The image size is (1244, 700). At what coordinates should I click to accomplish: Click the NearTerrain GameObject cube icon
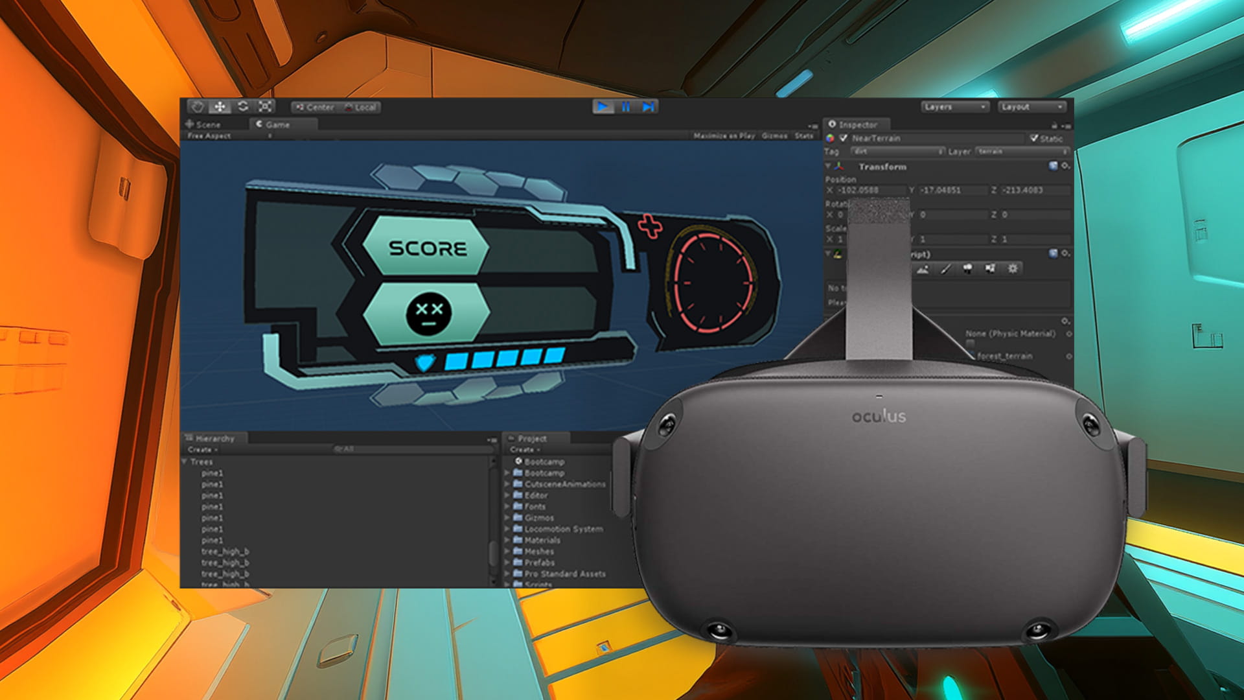tap(830, 138)
